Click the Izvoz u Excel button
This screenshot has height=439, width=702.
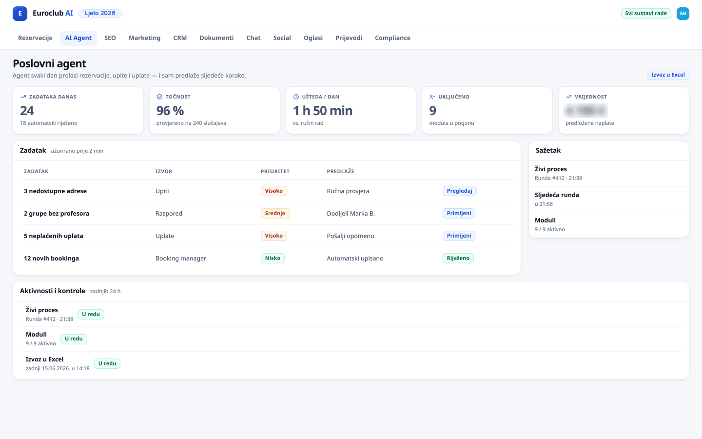[x=668, y=75]
